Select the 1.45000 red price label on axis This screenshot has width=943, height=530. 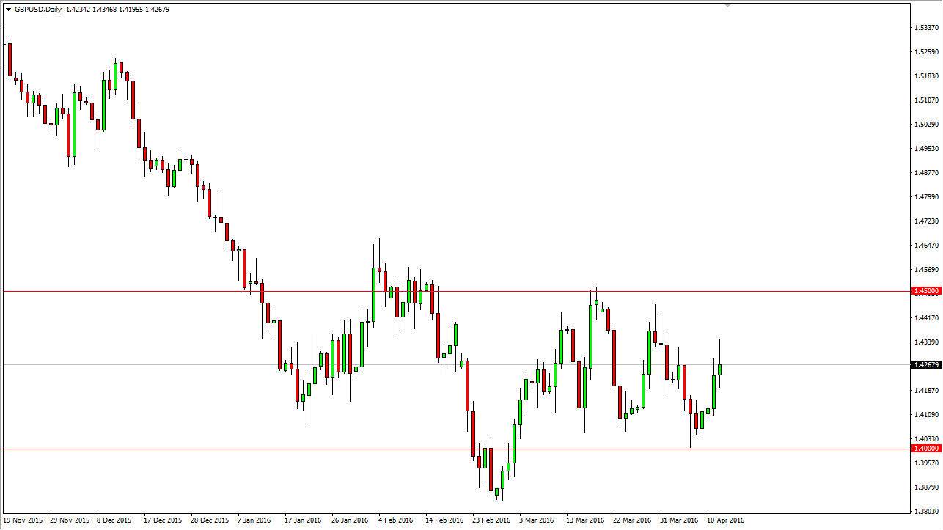925,290
